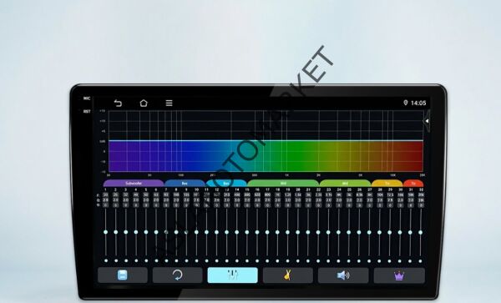Click the rainbow frequency response graph
This screenshot has height=303, width=501.
266,156
